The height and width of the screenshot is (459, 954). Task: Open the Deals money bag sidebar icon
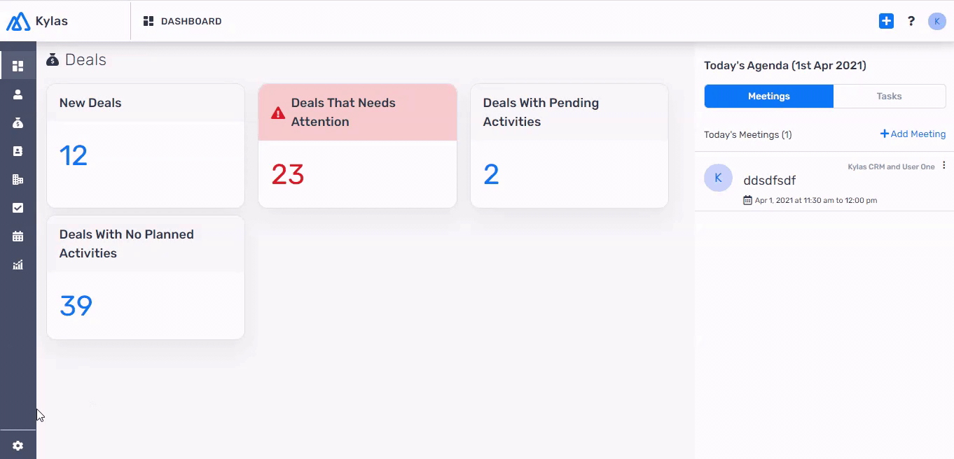tap(18, 122)
